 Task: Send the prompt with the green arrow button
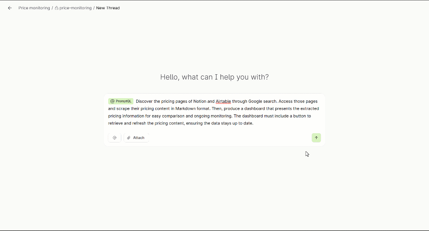316,138
